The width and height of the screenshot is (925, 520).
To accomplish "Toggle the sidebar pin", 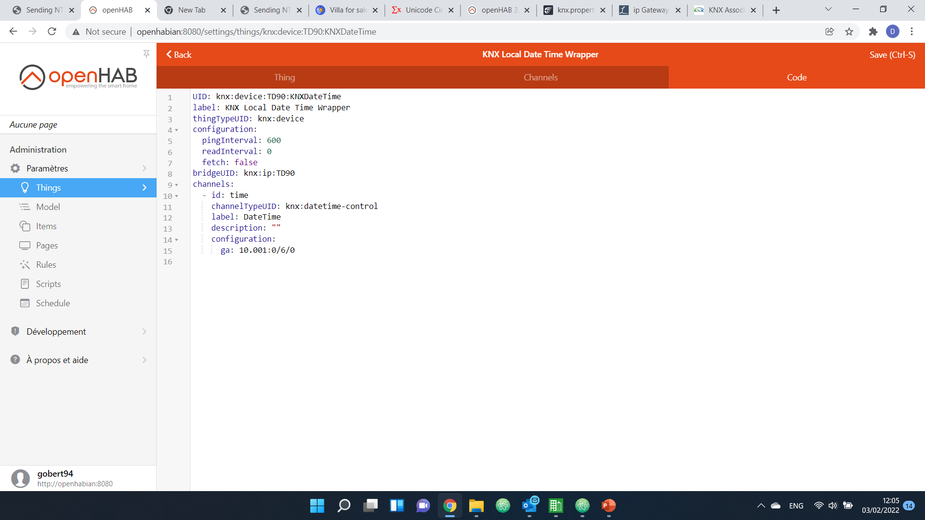I will (x=146, y=54).
